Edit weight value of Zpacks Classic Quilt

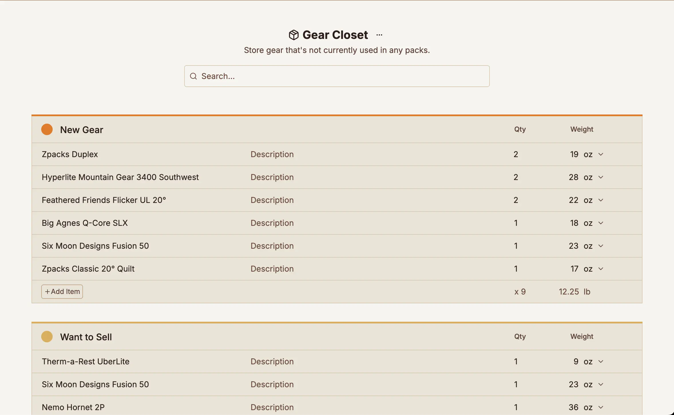(574, 269)
